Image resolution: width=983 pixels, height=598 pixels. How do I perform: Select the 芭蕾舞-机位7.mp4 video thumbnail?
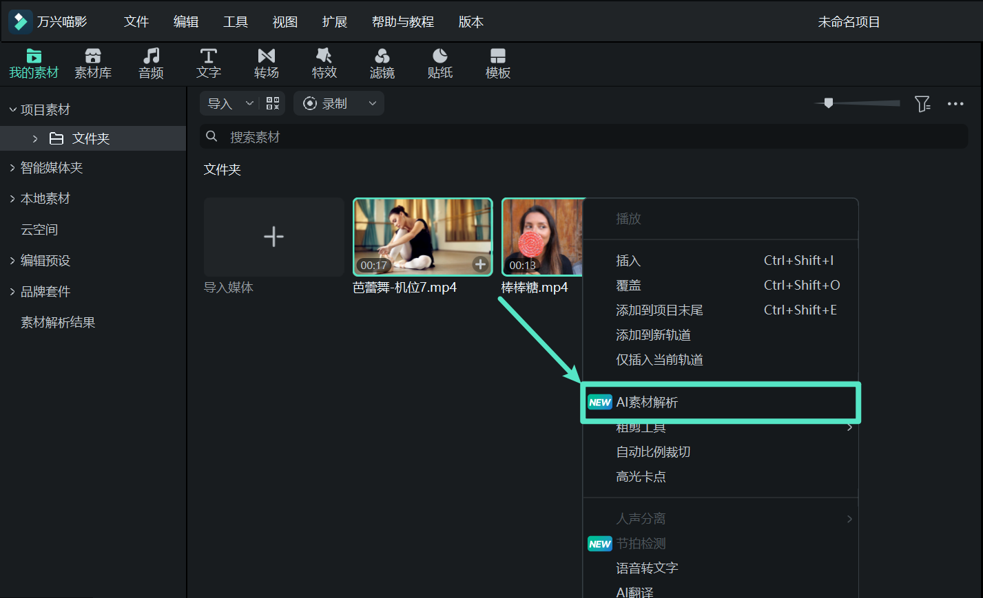pyautogui.click(x=423, y=237)
